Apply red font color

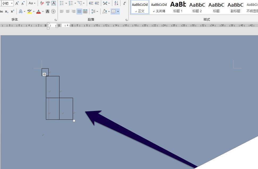coord(38,11)
